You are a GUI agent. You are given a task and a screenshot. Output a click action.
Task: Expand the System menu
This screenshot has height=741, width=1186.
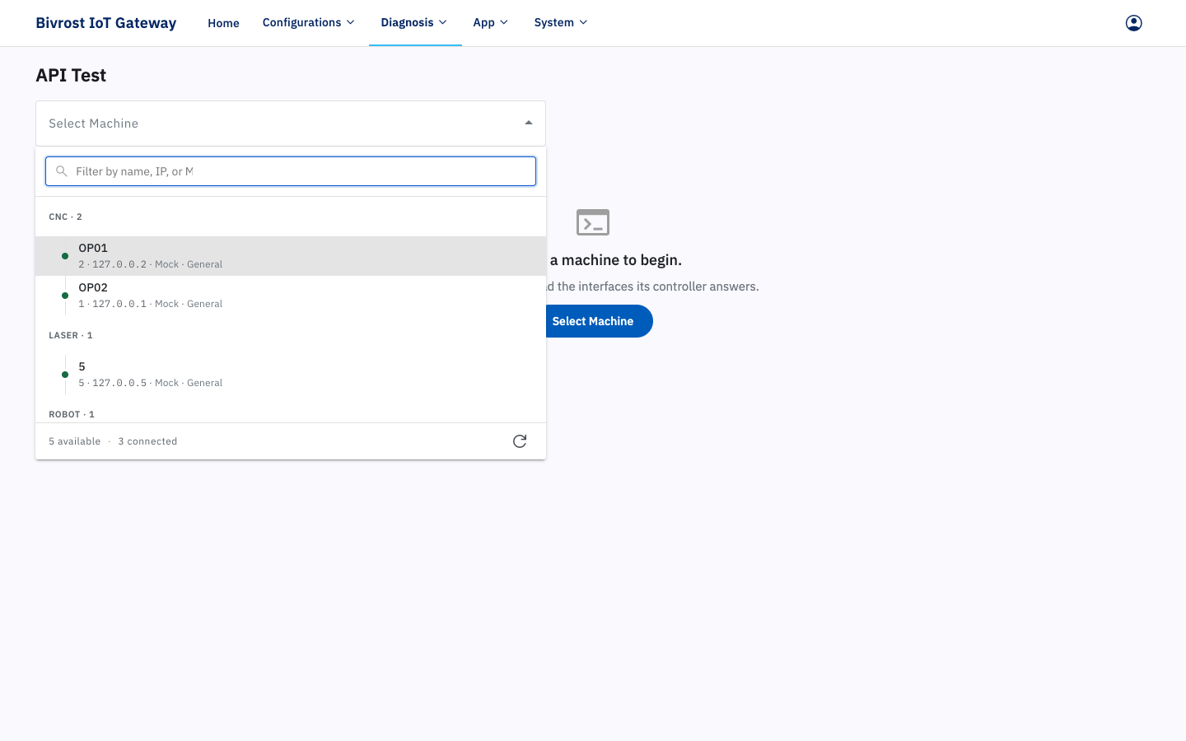(561, 22)
